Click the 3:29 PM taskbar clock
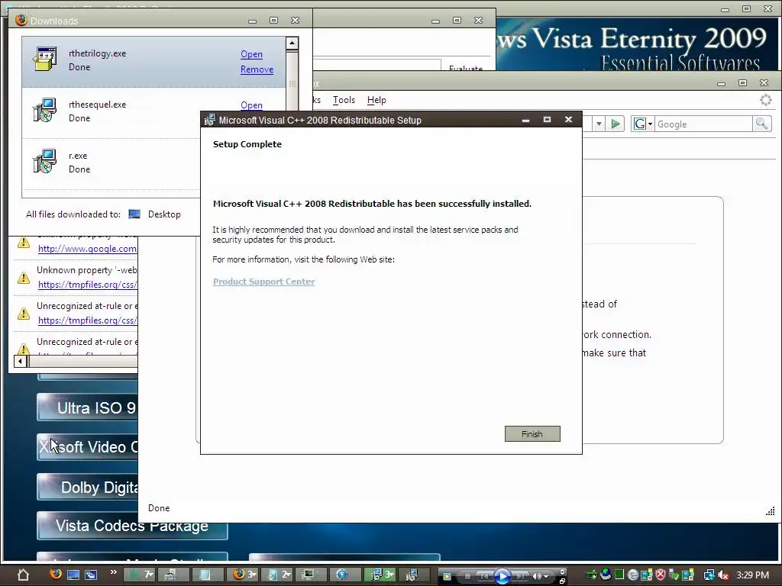This screenshot has height=586, width=782. pyautogui.click(x=752, y=575)
